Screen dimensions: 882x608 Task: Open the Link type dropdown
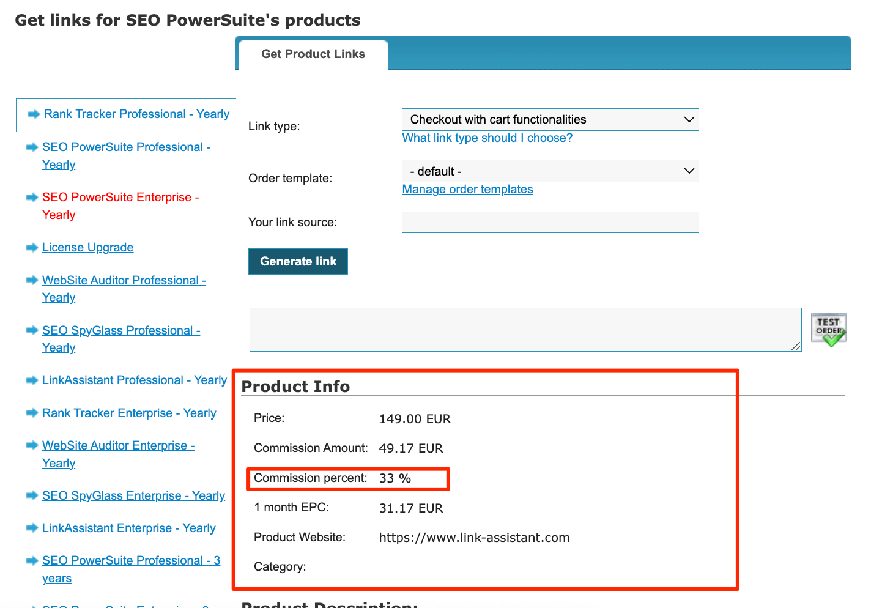tap(550, 119)
